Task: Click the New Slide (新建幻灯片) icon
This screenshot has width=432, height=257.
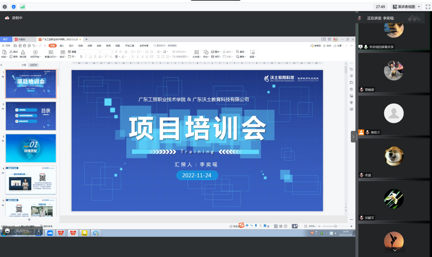Action: 51,52
